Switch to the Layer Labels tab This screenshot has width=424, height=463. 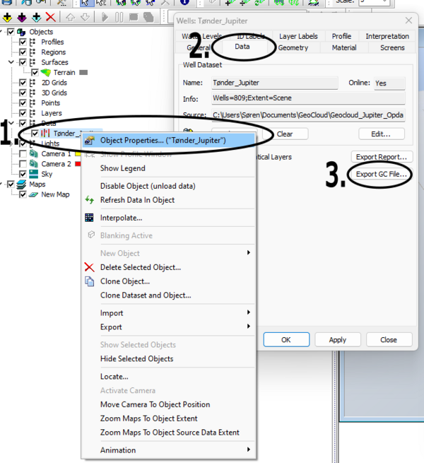[x=298, y=36]
